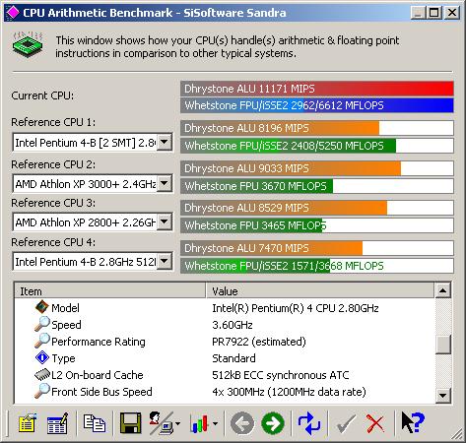Viewport: 466px width, 443px height.
Task: Click the L2 On-board Cache memory icon
Action: (x=42, y=374)
